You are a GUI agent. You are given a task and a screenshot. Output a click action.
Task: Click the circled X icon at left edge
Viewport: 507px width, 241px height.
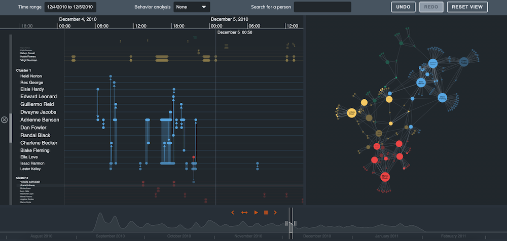pyautogui.click(x=5, y=119)
